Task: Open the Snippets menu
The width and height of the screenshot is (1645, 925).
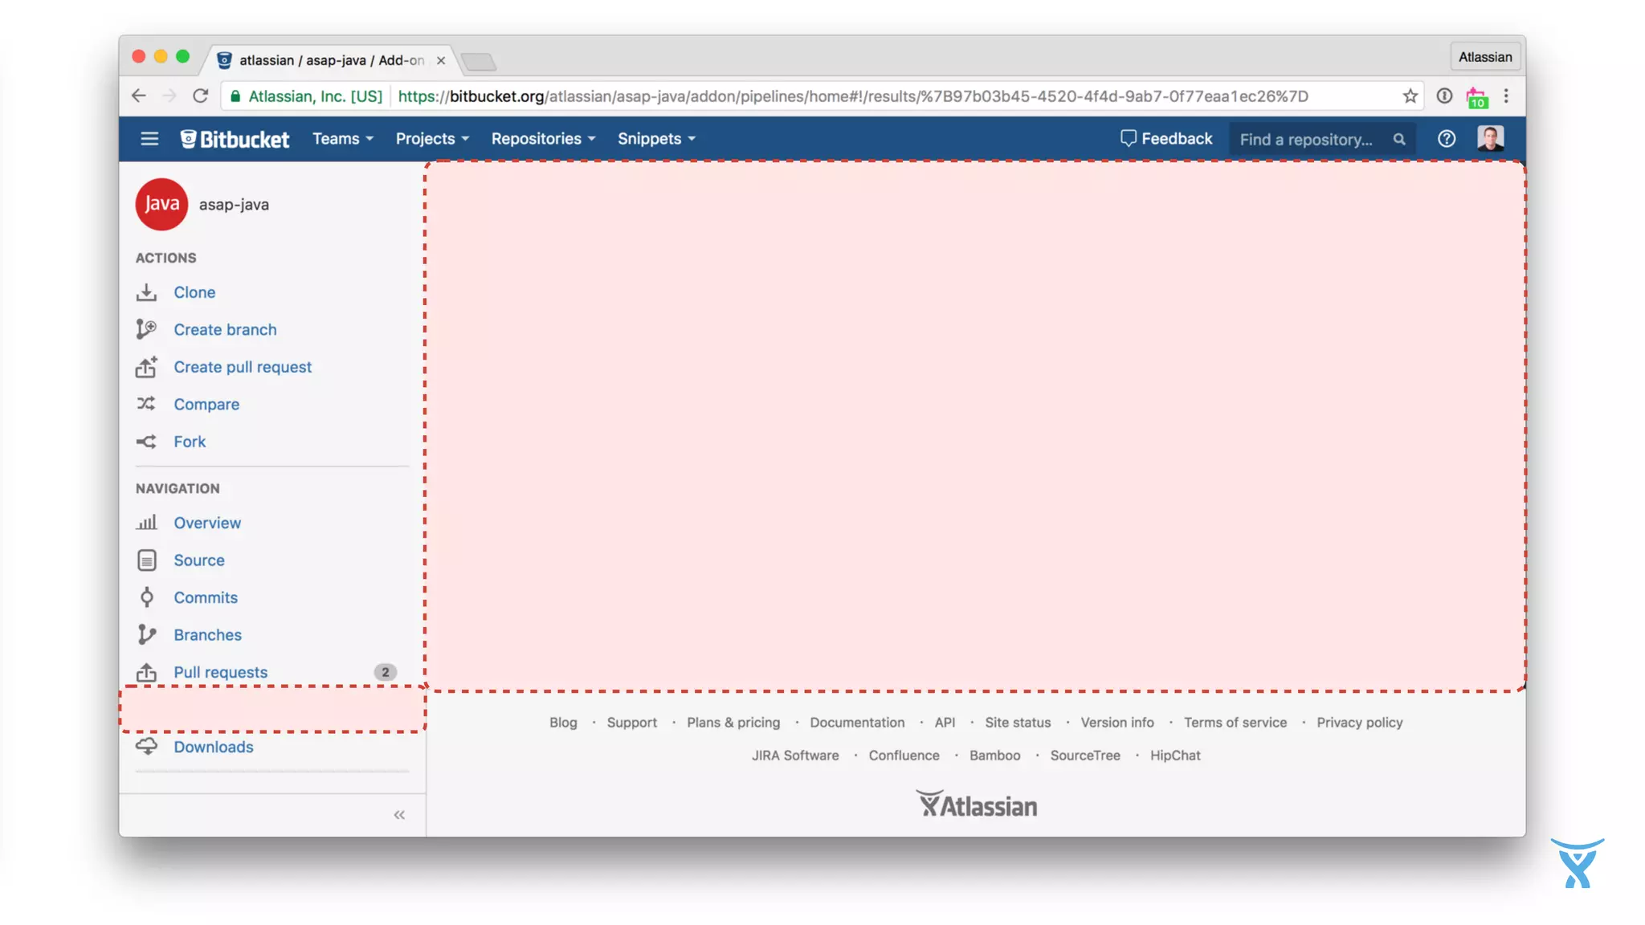Action: [x=656, y=139]
